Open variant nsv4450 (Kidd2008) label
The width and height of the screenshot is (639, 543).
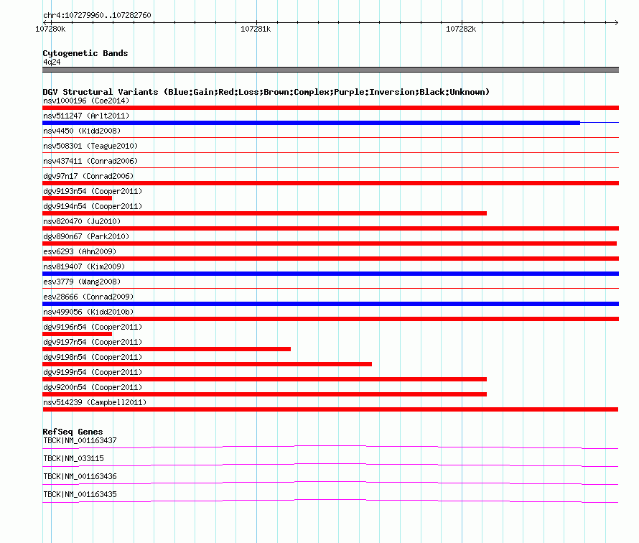[82, 131]
